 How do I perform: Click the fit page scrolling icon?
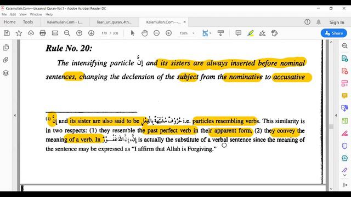point(205,33)
